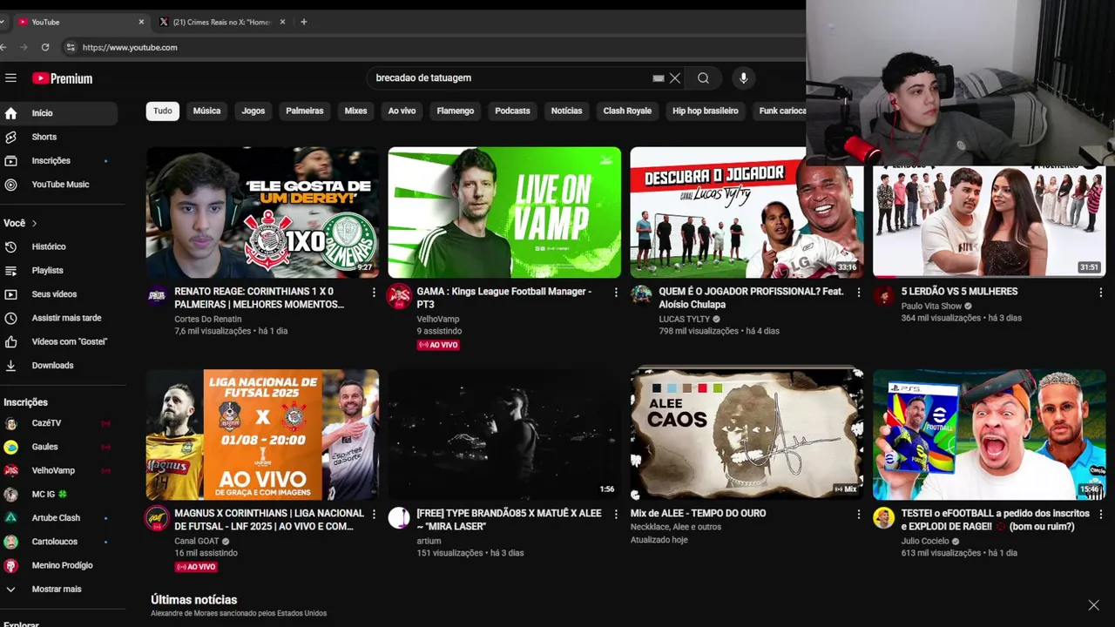
Task: Select the Clash Royale filter chip
Action: (627, 111)
